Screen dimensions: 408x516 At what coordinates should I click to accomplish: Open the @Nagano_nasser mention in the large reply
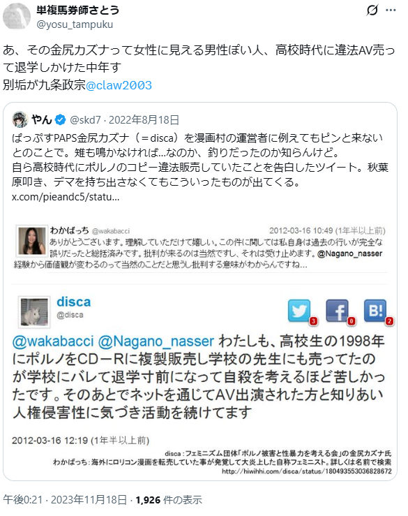click(156, 341)
